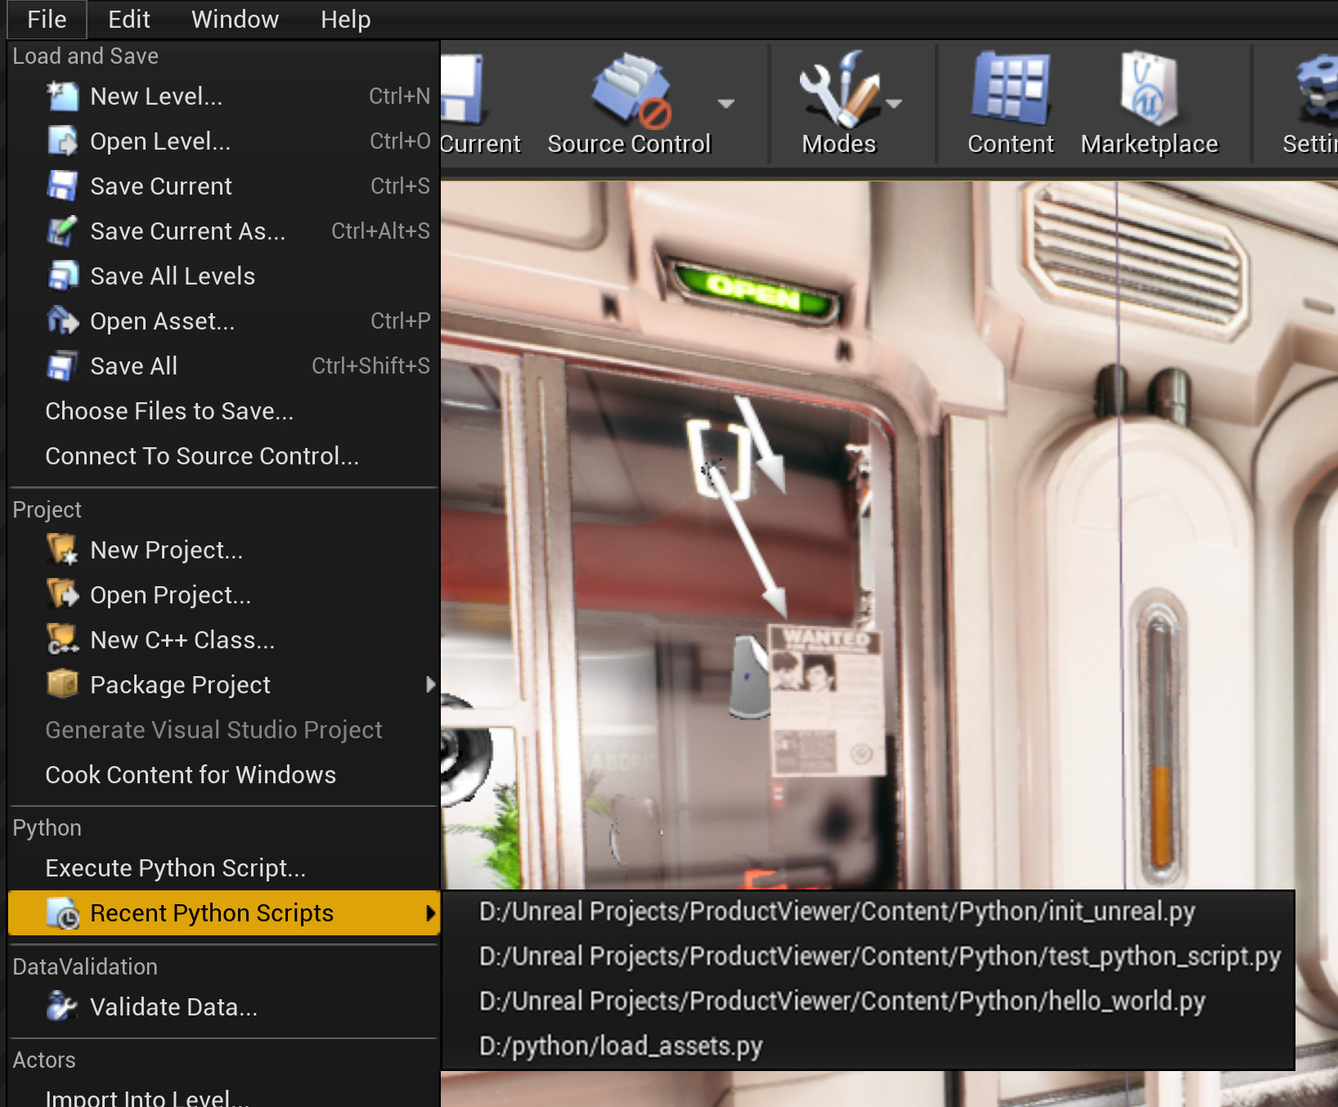Open the Marketplace toolbar button
1338x1107 pixels.
pyautogui.click(x=1149, y=105)
